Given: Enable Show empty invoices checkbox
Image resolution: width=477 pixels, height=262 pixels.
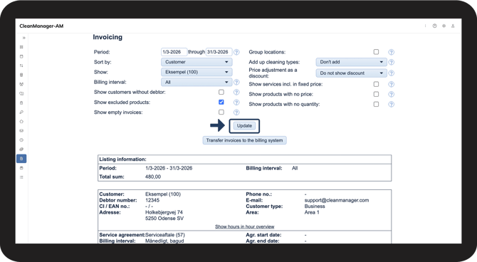Looking at the screenshot, I should coord(221,112).
